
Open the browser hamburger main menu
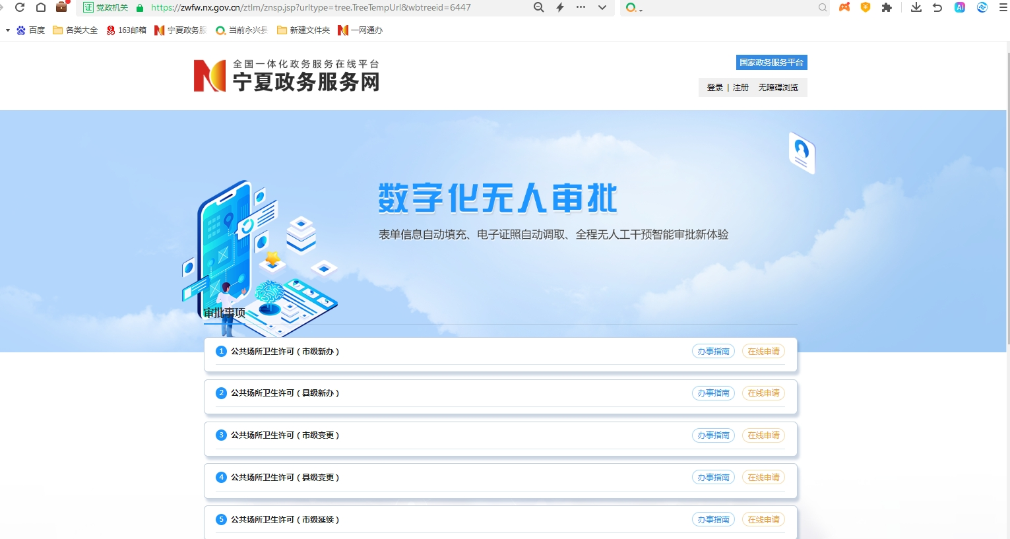coord(1003,7)
